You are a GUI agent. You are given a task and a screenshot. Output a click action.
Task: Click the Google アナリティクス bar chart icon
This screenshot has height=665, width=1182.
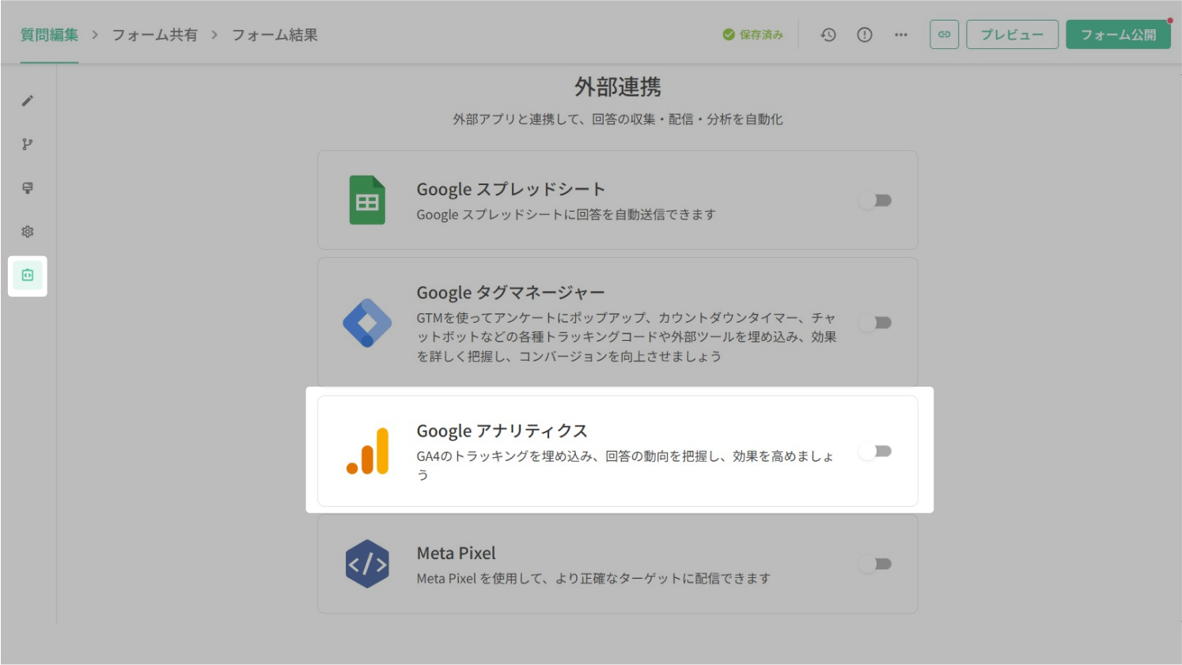(x=368, y=451)
